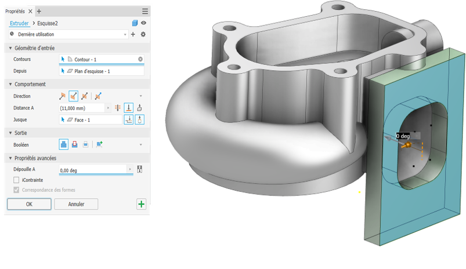Select the Face - 1 Jusque field
The image size is (466, 269).
91,120
